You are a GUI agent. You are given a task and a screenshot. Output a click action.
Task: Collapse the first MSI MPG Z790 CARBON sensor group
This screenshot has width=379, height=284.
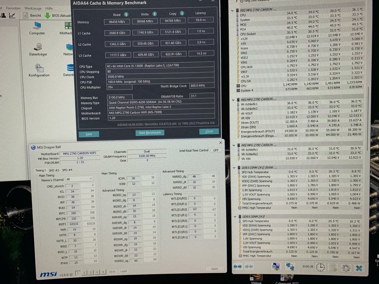coord(232,10)
